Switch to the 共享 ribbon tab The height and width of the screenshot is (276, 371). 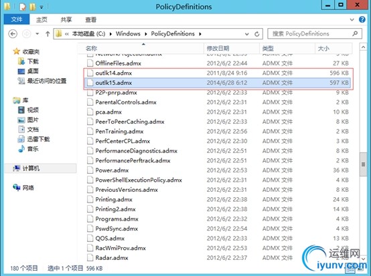tap(66, 19)
